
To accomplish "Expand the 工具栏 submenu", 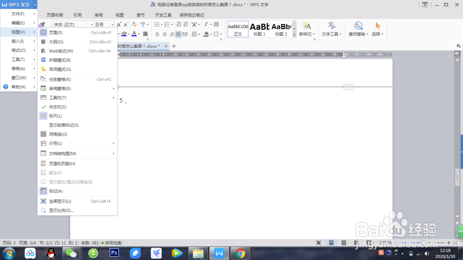I will tap(77, 98).
